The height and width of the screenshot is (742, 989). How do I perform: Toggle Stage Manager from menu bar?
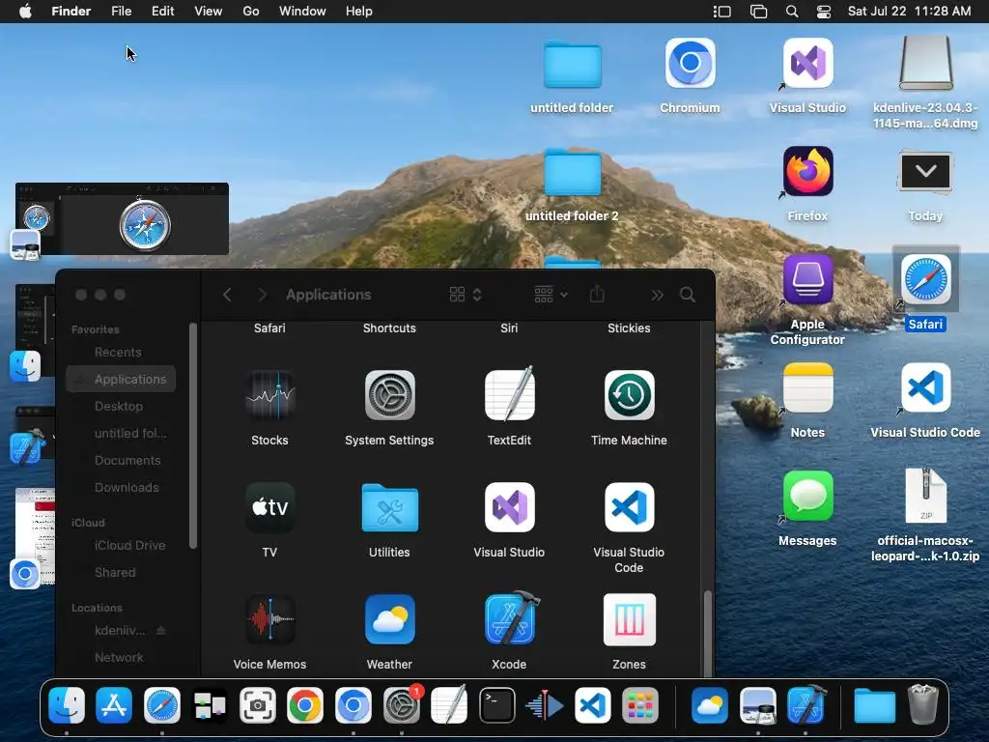point(721,12)
